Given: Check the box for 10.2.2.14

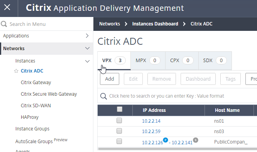Looking at the screenshot, I should [119, 120].
